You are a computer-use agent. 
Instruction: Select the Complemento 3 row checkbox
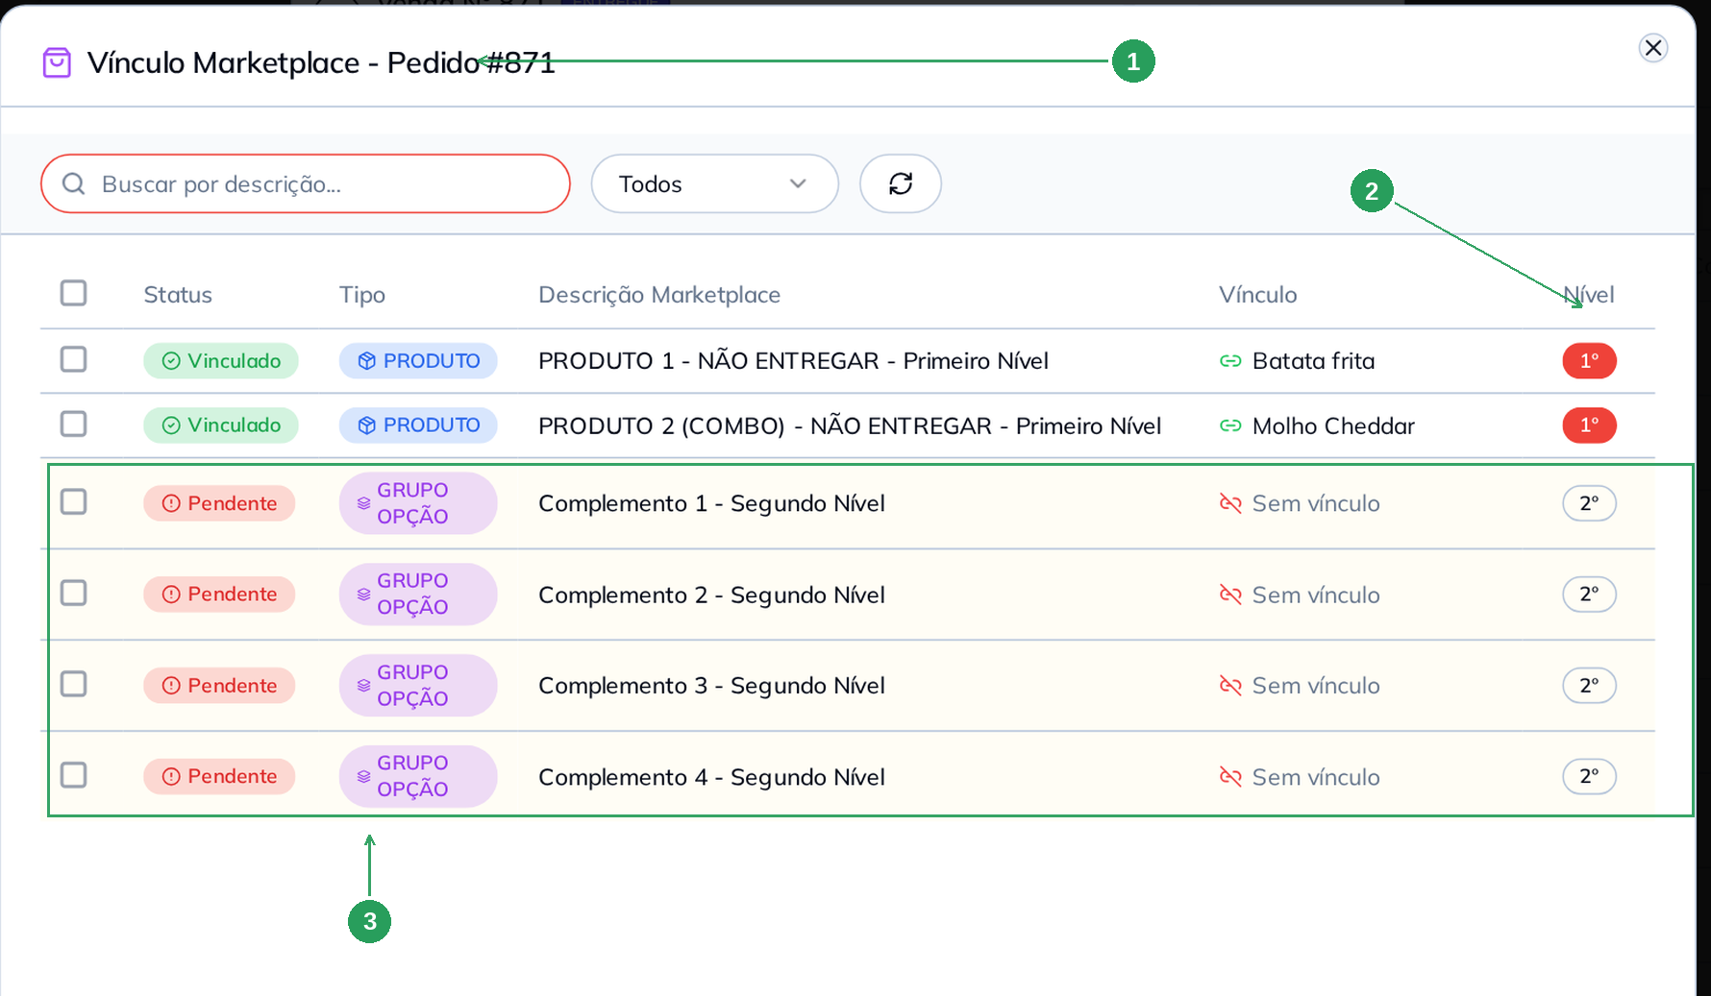click(x=74, y=684)
